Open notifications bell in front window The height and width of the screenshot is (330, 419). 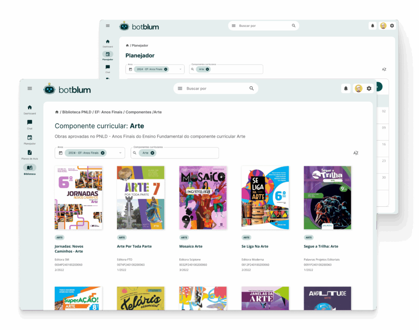(x=346, y=89)
